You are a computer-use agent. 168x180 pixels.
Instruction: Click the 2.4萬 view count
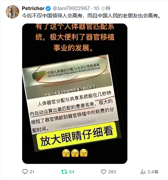[153, 172]
